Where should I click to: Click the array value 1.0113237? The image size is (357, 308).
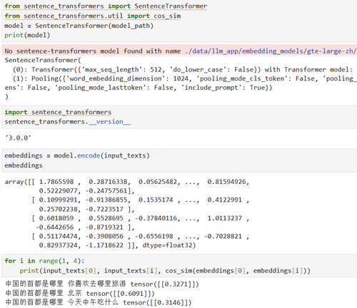(224, 218)
